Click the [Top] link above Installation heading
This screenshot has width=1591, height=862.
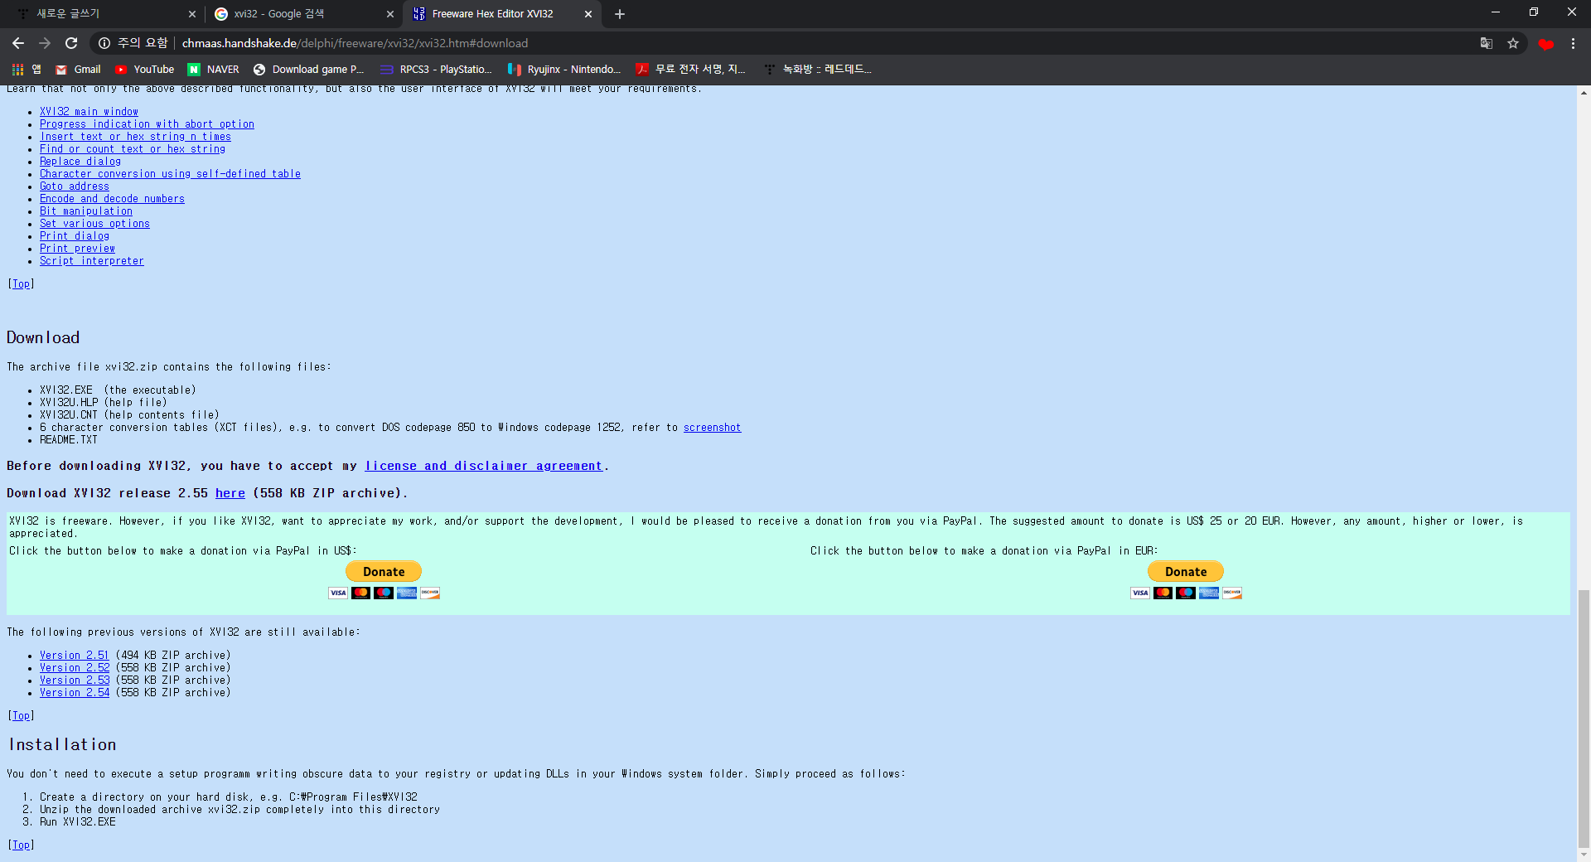[x=21, y=716]
